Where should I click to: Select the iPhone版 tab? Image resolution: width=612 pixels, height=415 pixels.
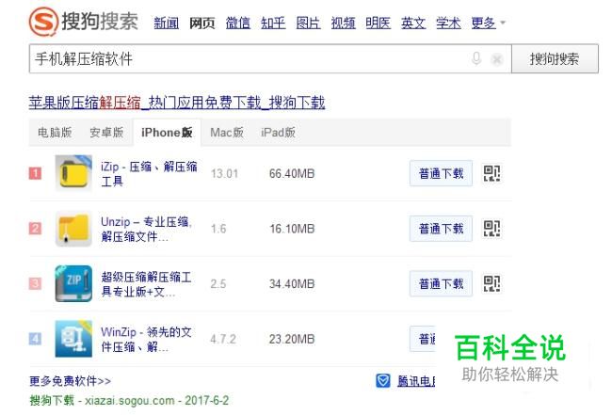(167, 133)
